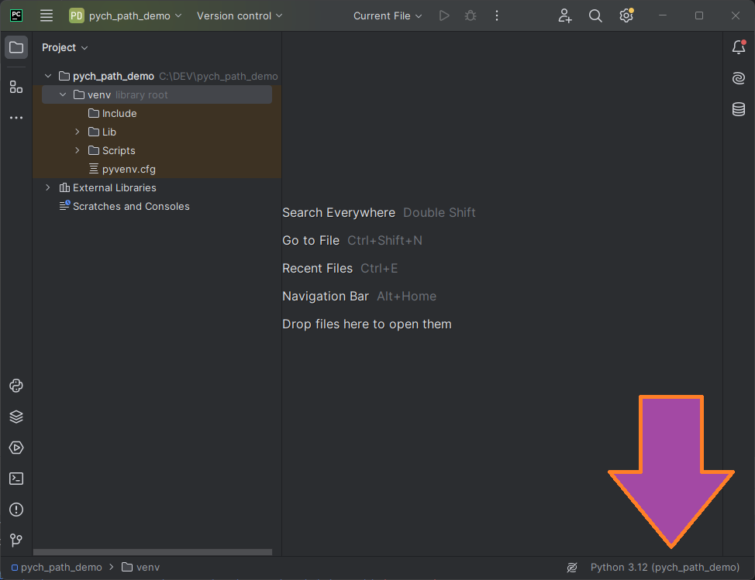This screenshot has height=580, width=755.
Task: Open the Current File run configuration dropdown
Action: click(x=388, y=15)
